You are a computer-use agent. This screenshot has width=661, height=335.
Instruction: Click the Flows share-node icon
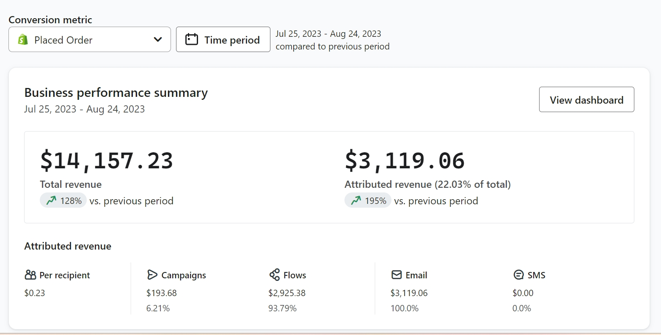pyautogui.click(x=275, y=275)
